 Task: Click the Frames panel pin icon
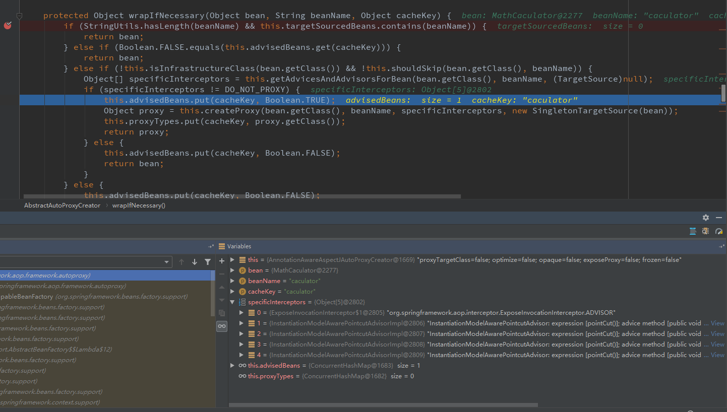[211, 246]
